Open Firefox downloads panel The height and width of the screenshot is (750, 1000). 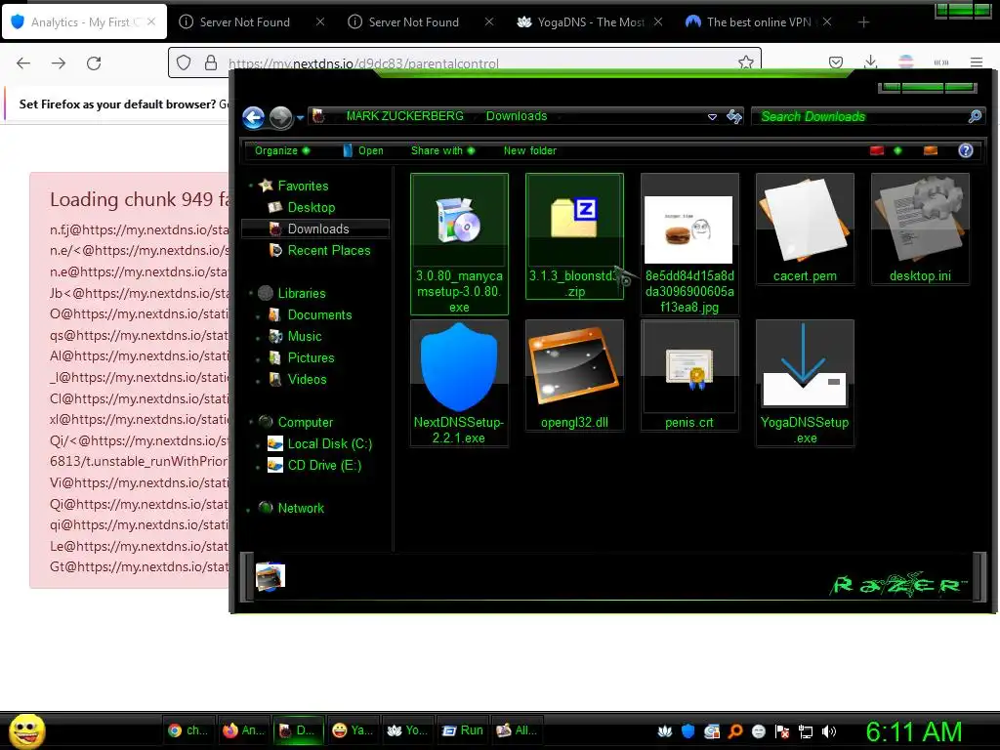pos(870,62)
